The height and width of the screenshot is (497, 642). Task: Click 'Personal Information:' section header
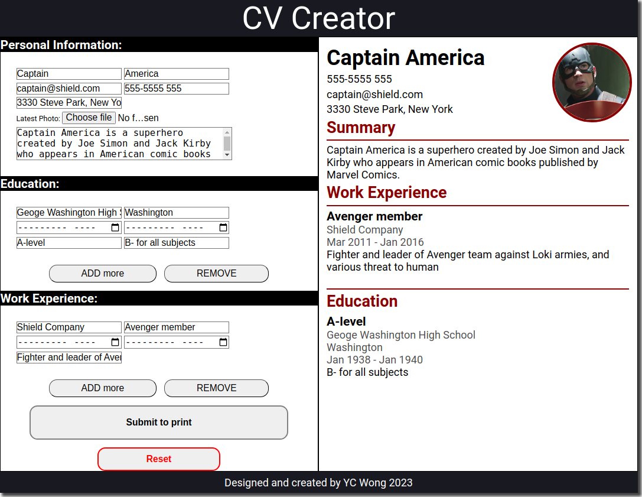click(61, 45)
